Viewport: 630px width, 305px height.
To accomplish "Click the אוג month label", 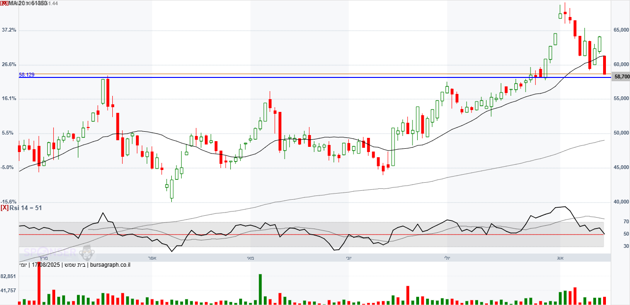I will pyautogui.click(x=561, y=258).
